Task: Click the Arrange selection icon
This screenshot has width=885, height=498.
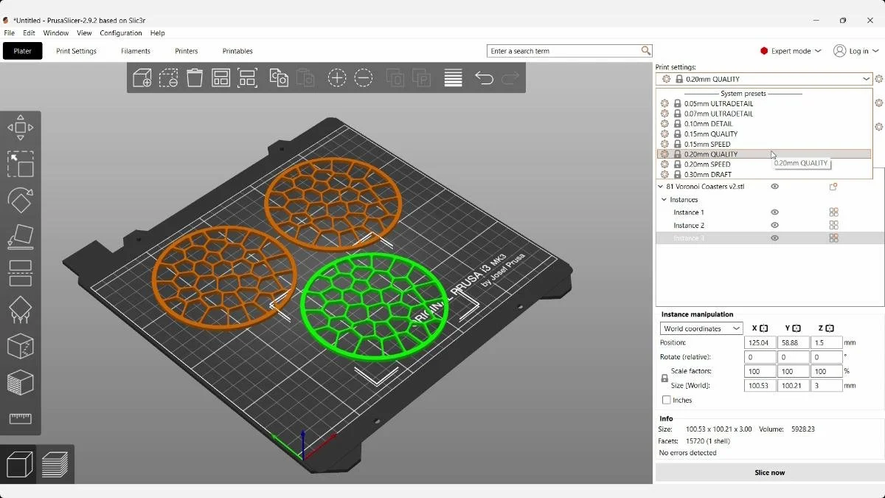Action: click(x=247, y=78)
